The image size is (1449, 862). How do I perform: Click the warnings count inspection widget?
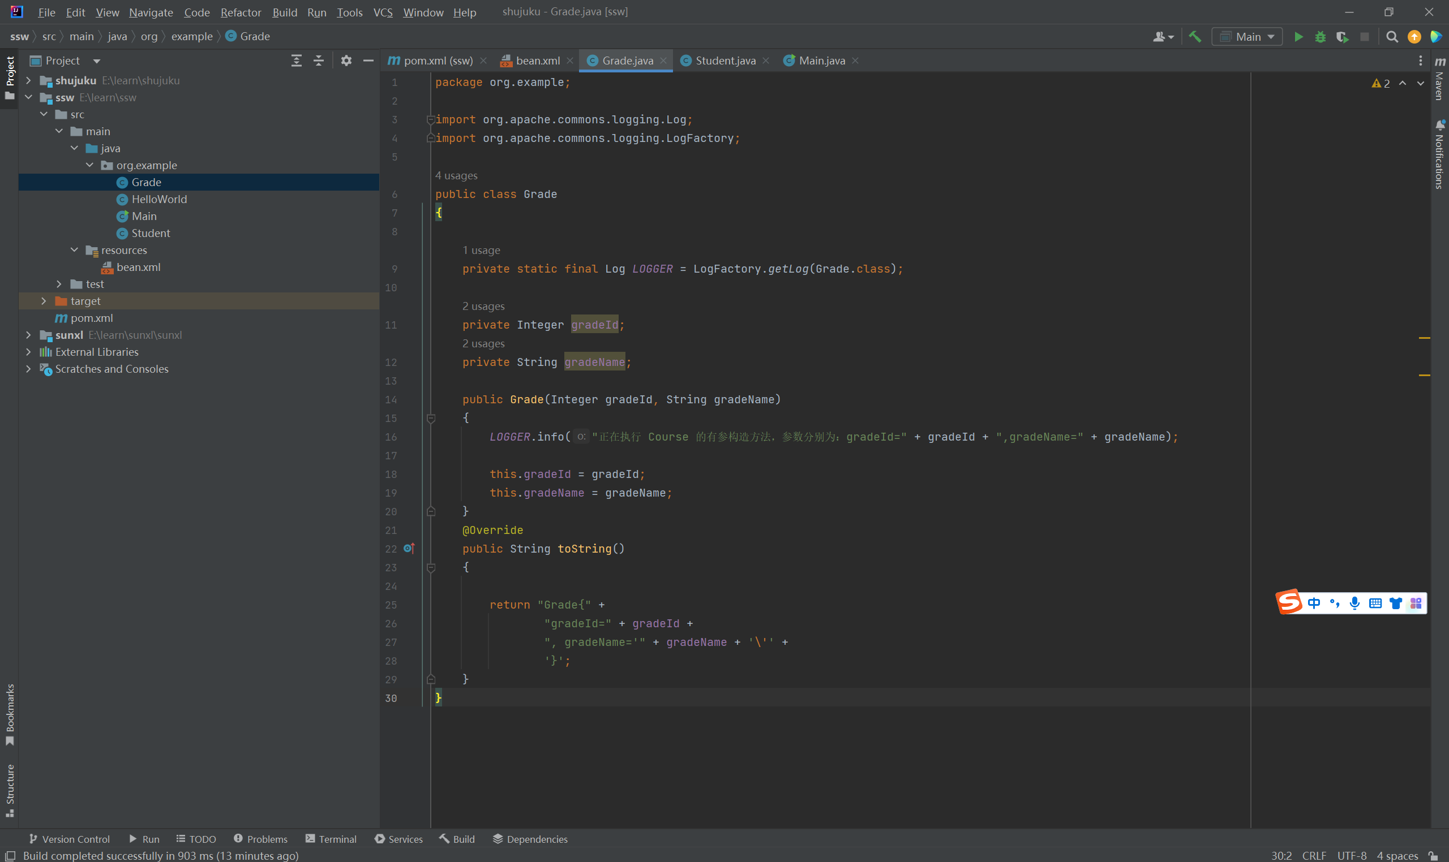pyautogui.click(x=1381, y=83)
